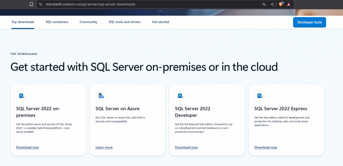Image resolution: width=343 pixels, height=166 pixels.
Task: Click the SQL Server 2022 Developer card icon
Action: point(180,95)
